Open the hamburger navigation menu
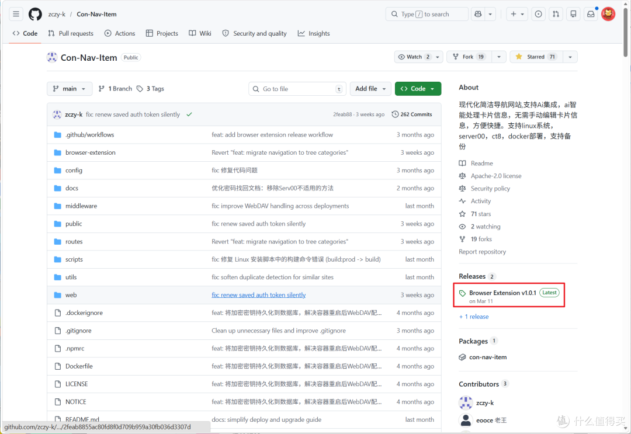 pos(16,14)
